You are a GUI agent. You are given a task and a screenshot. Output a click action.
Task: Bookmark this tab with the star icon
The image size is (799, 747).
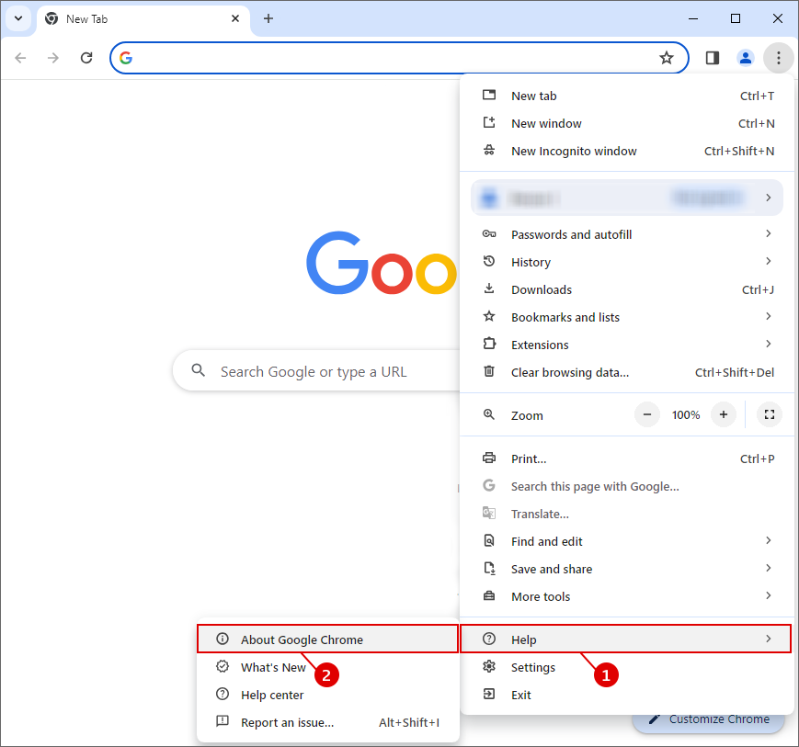666,58
